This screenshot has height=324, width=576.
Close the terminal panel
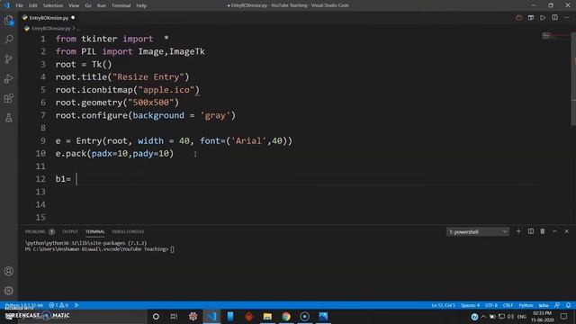click(567, 231)
